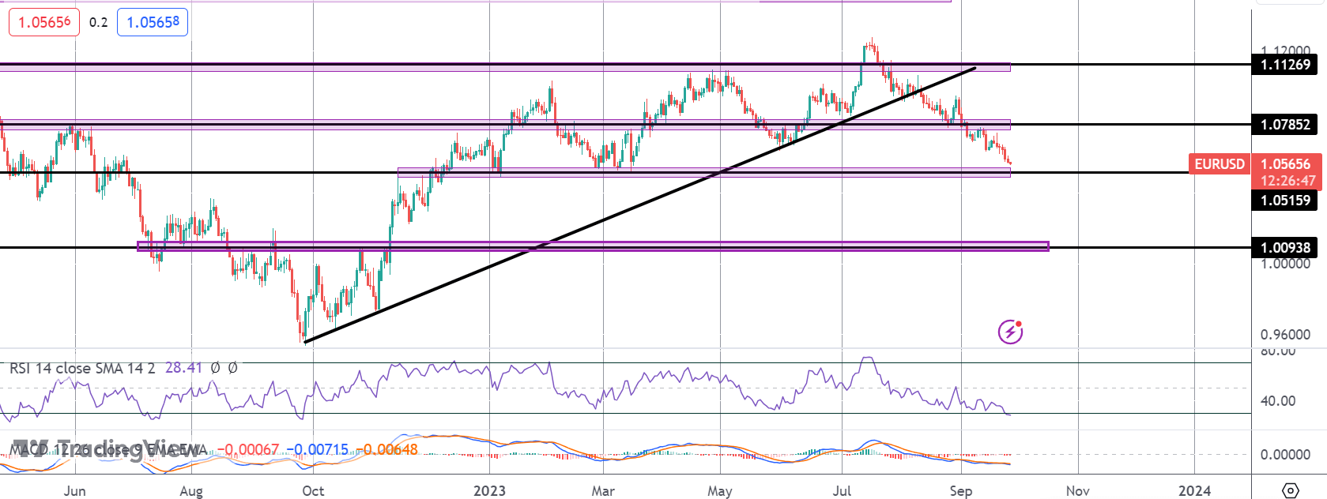This screenshot has width=1327, height=499.
Task: Click the 2024 label on time axis
Action: tap(1194, 490)
